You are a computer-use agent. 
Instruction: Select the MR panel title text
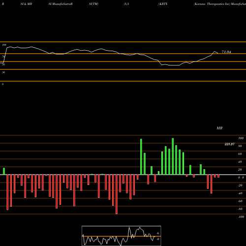pos(219,128)
